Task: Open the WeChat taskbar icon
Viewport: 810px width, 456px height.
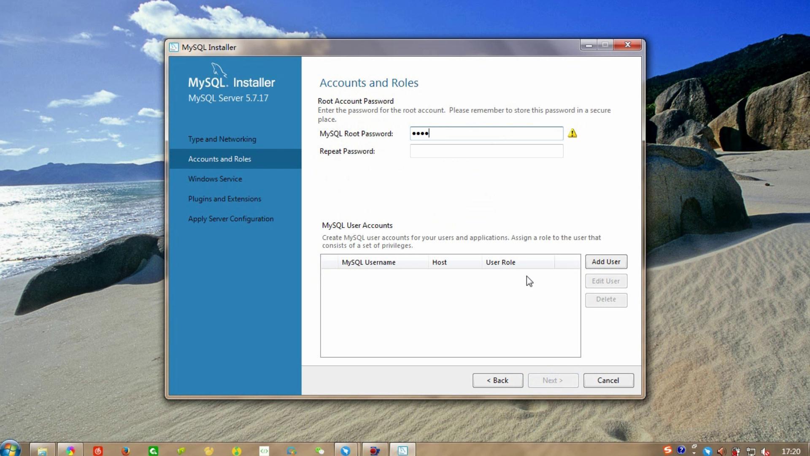Action: (x=320, y=451)
